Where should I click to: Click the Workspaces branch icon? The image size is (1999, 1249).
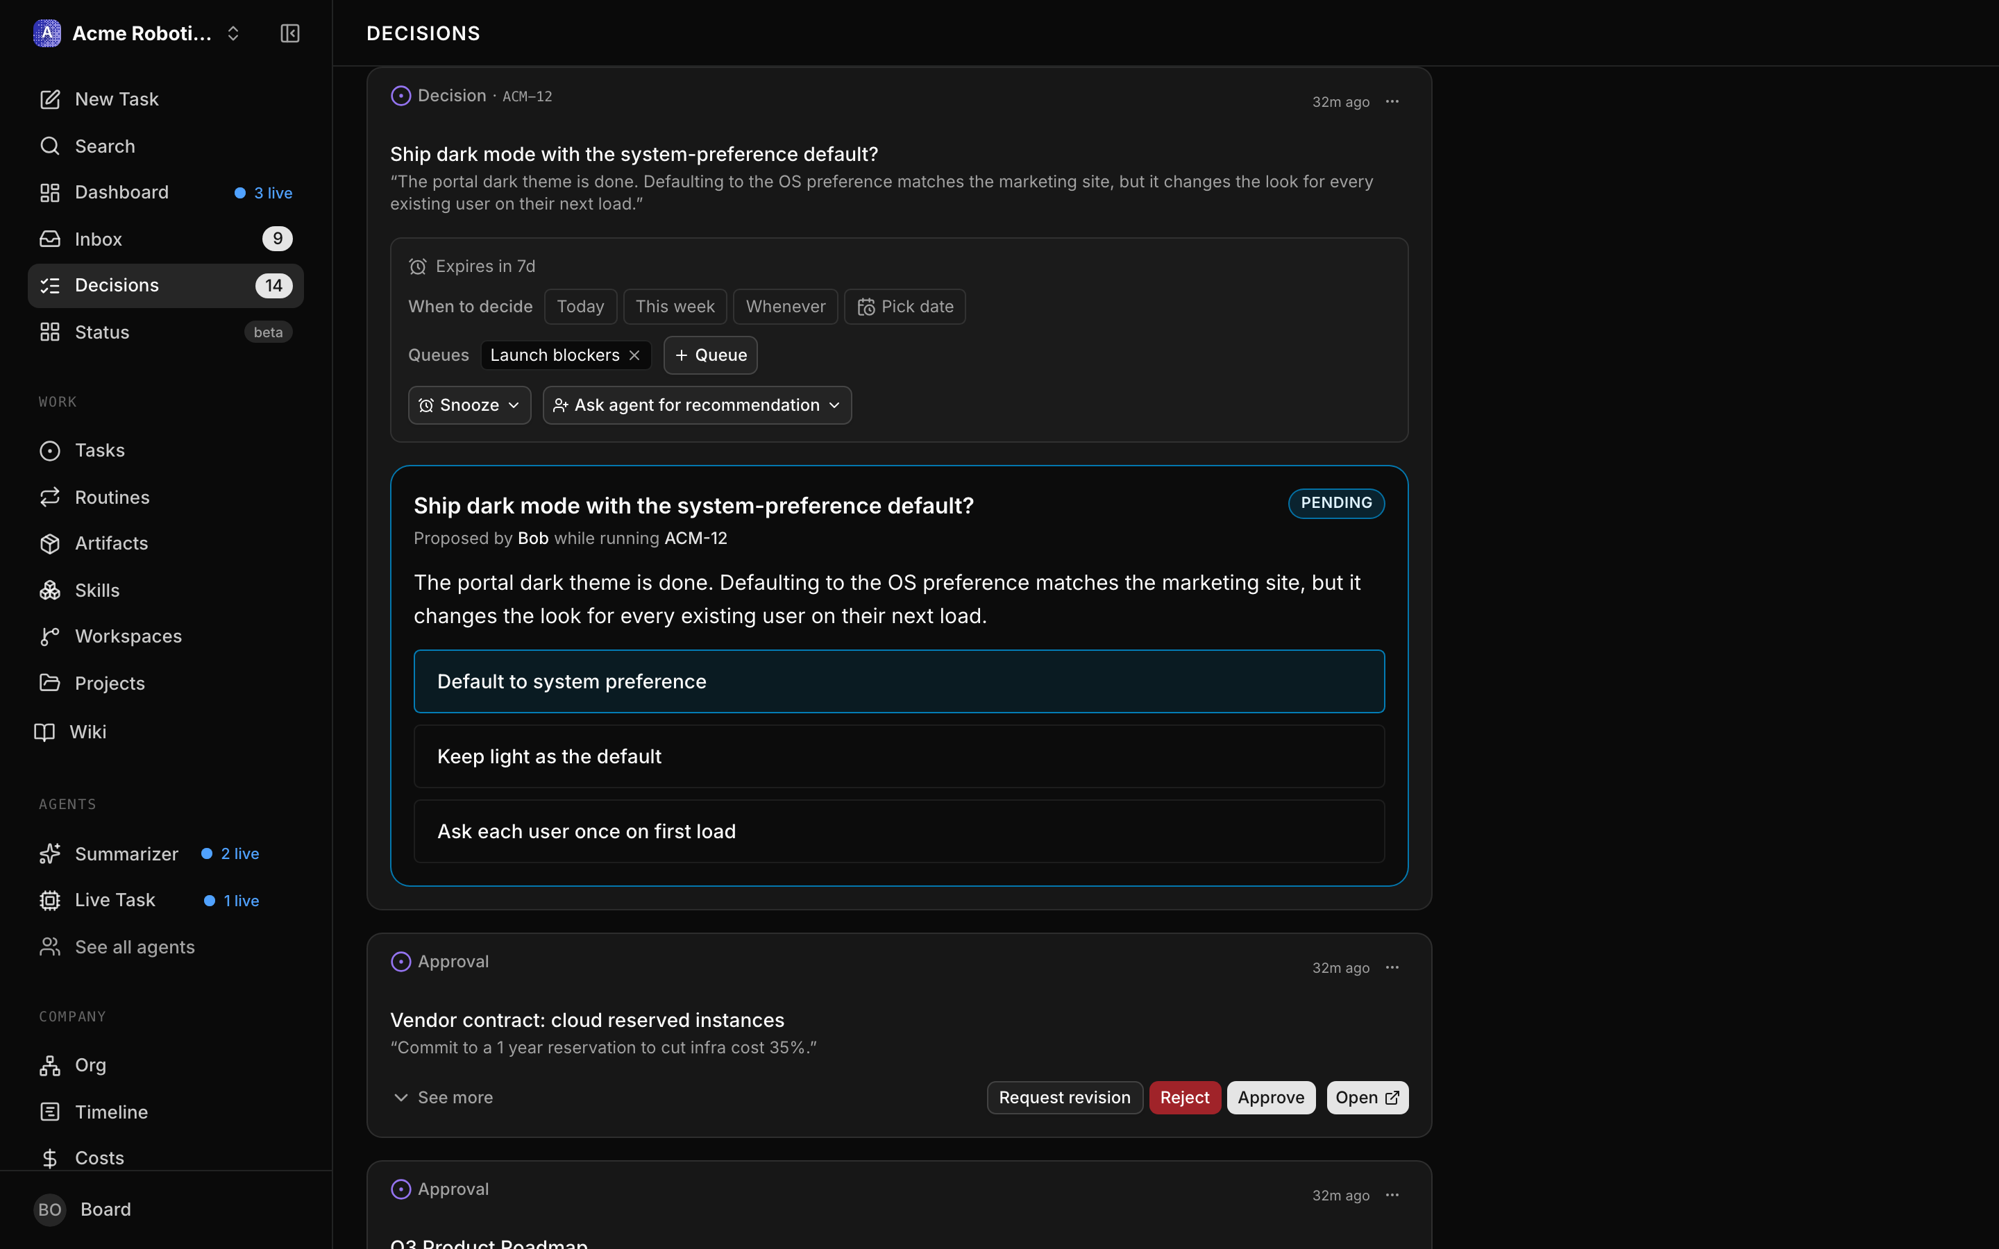(x=49, y=636)
